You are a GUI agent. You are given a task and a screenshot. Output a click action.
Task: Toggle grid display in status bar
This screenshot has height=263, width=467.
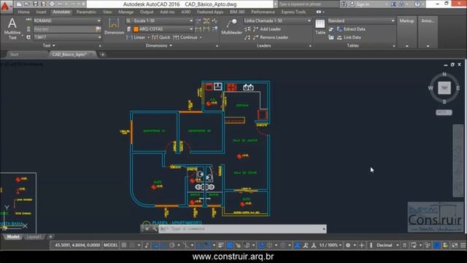(x=124, y=245)
